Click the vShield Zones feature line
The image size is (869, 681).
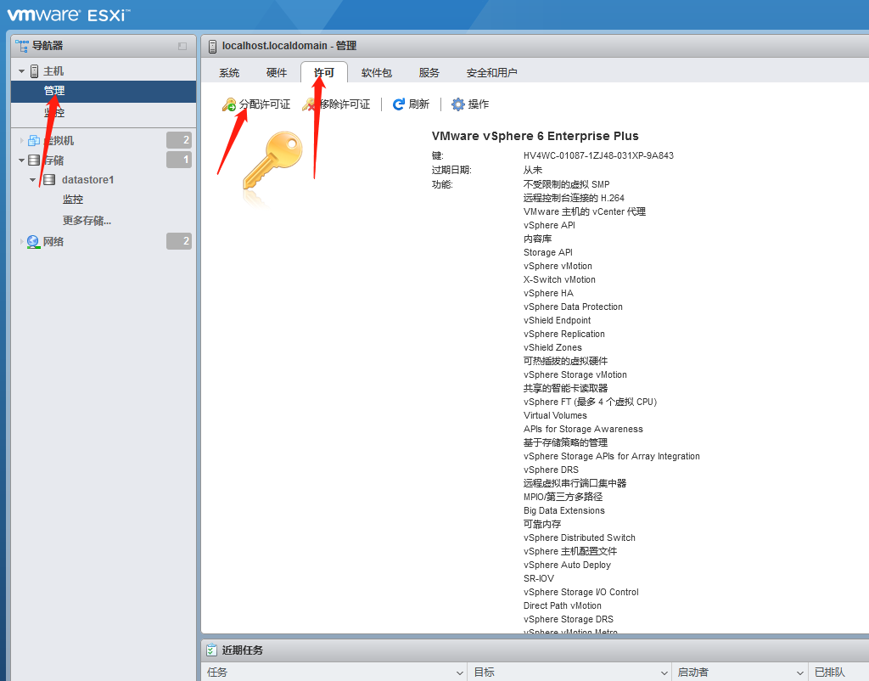552,347
